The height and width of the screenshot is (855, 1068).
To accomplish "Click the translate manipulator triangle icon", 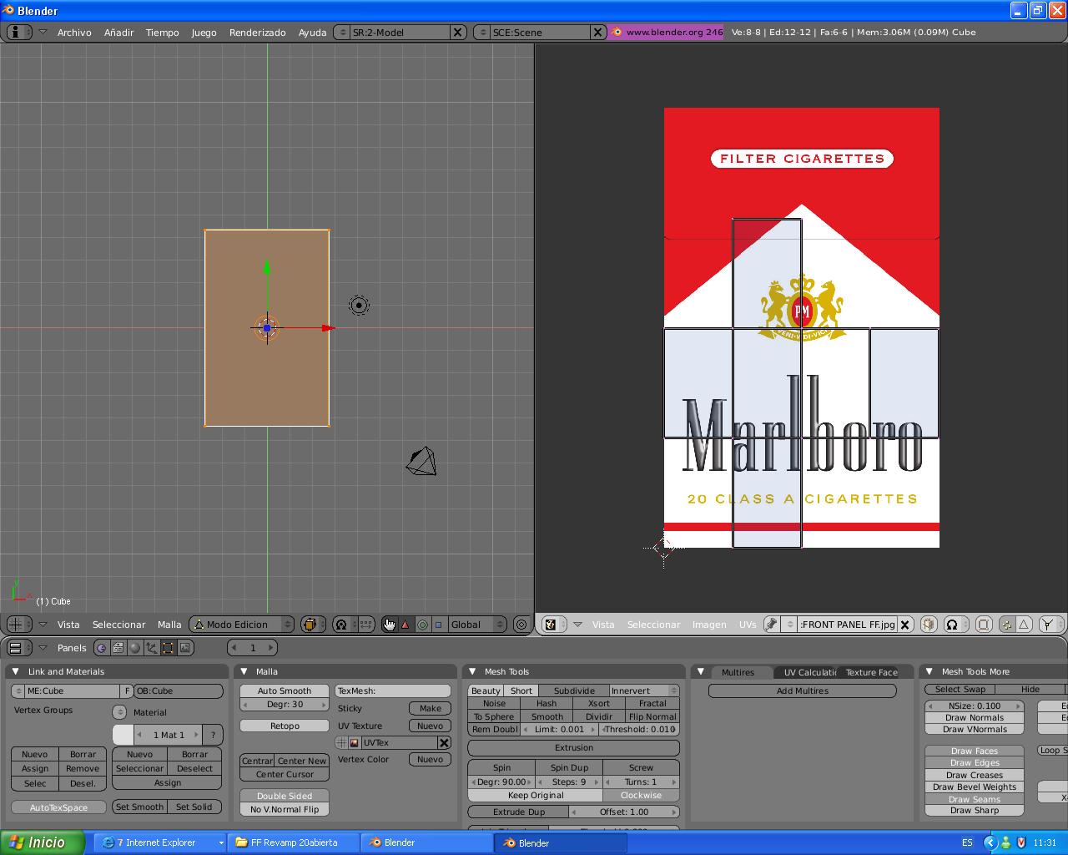I will click(x=406, y=625).
